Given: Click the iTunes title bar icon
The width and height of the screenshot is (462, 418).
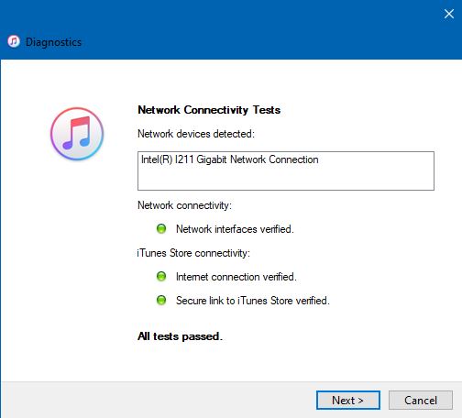Looking at the screenshot, I should (x=14, y=41).
